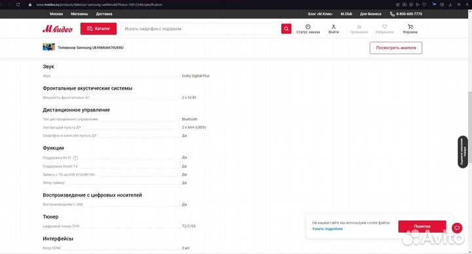Open the Для бизнеса link
The height and width of the screenshot is (254, 472).
pyautogui.click(x=370, y=14)
